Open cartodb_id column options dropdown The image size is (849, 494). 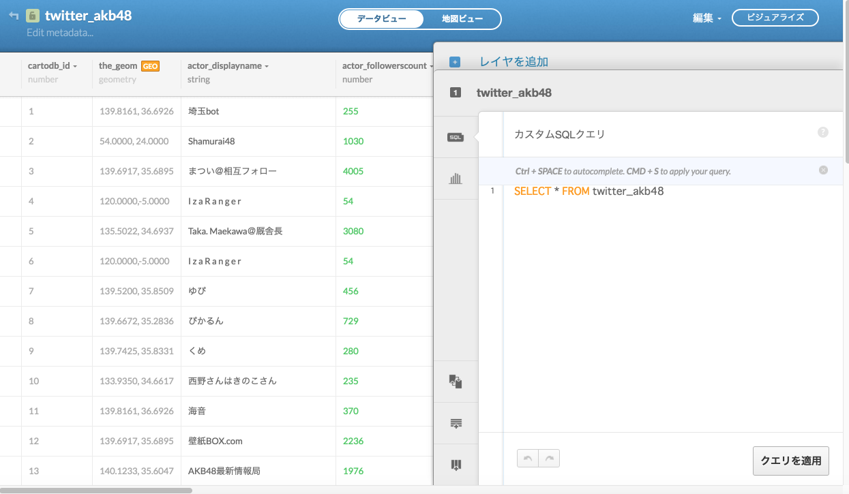[75, 67]
